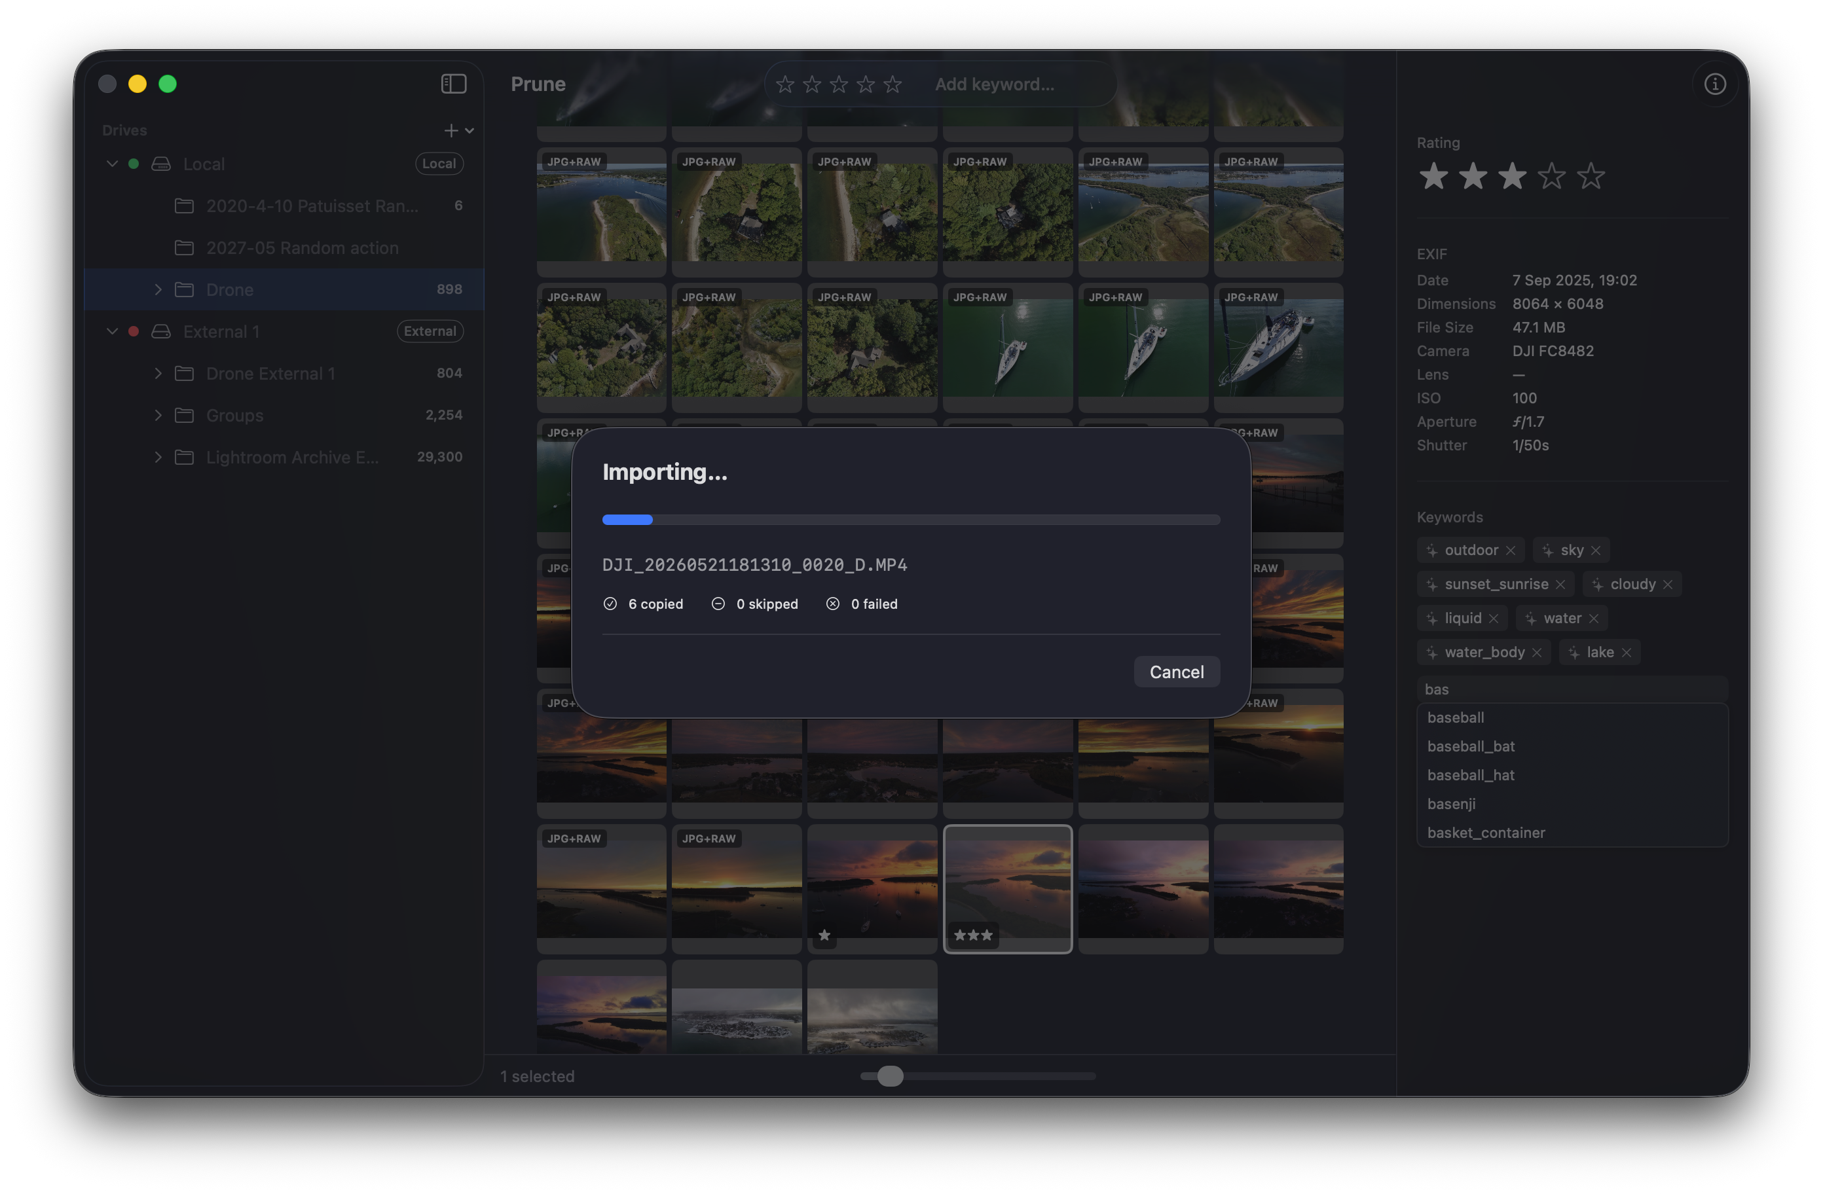Delete the lake keyword tag
This screenshot has width=1823, height=1194.
(x=1626, y=653)
